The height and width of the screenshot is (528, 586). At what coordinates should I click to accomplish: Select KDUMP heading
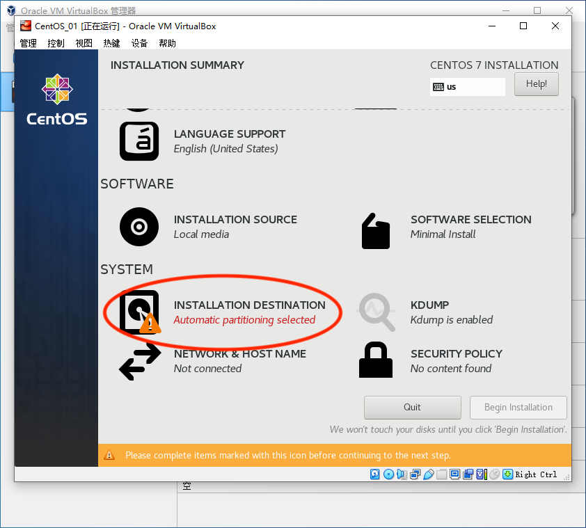pos(429,305)
